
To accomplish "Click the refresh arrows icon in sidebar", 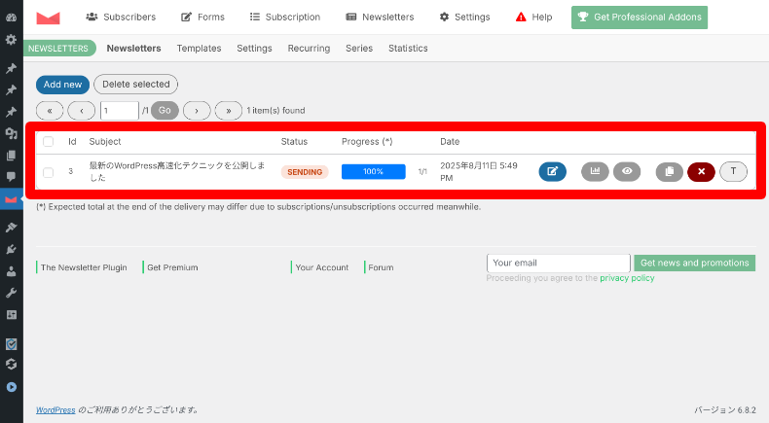I will [11, 365].
